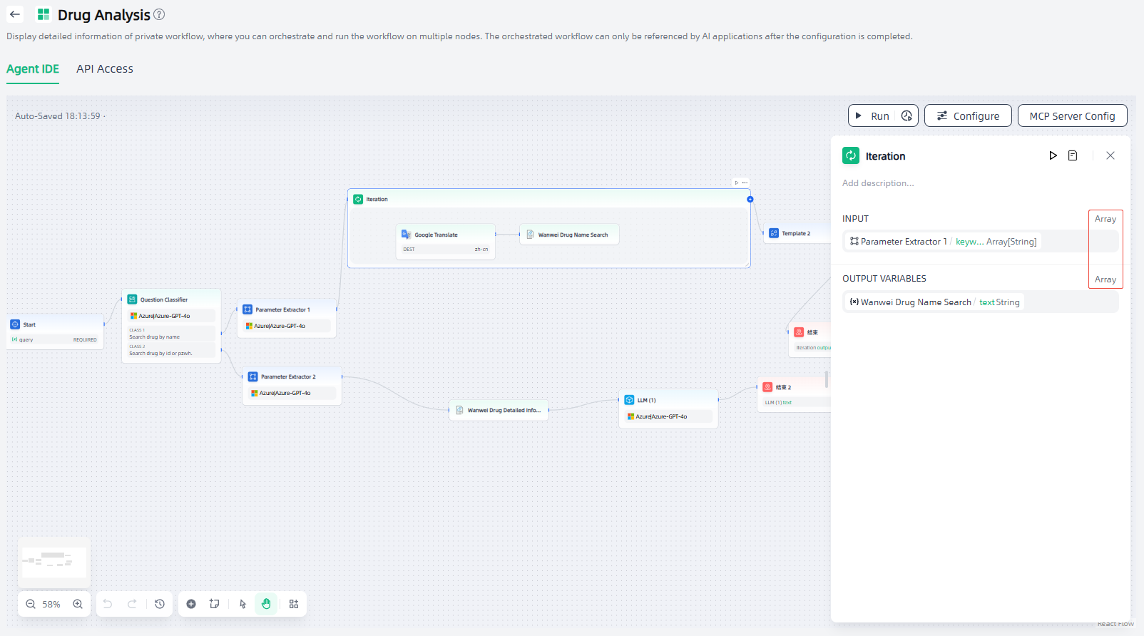Image resolution: width=1144 pixels, height=636 pixels.
Task: Show help for Drug Analysis title
Action: pyautogui.click(x=159, y=14)
